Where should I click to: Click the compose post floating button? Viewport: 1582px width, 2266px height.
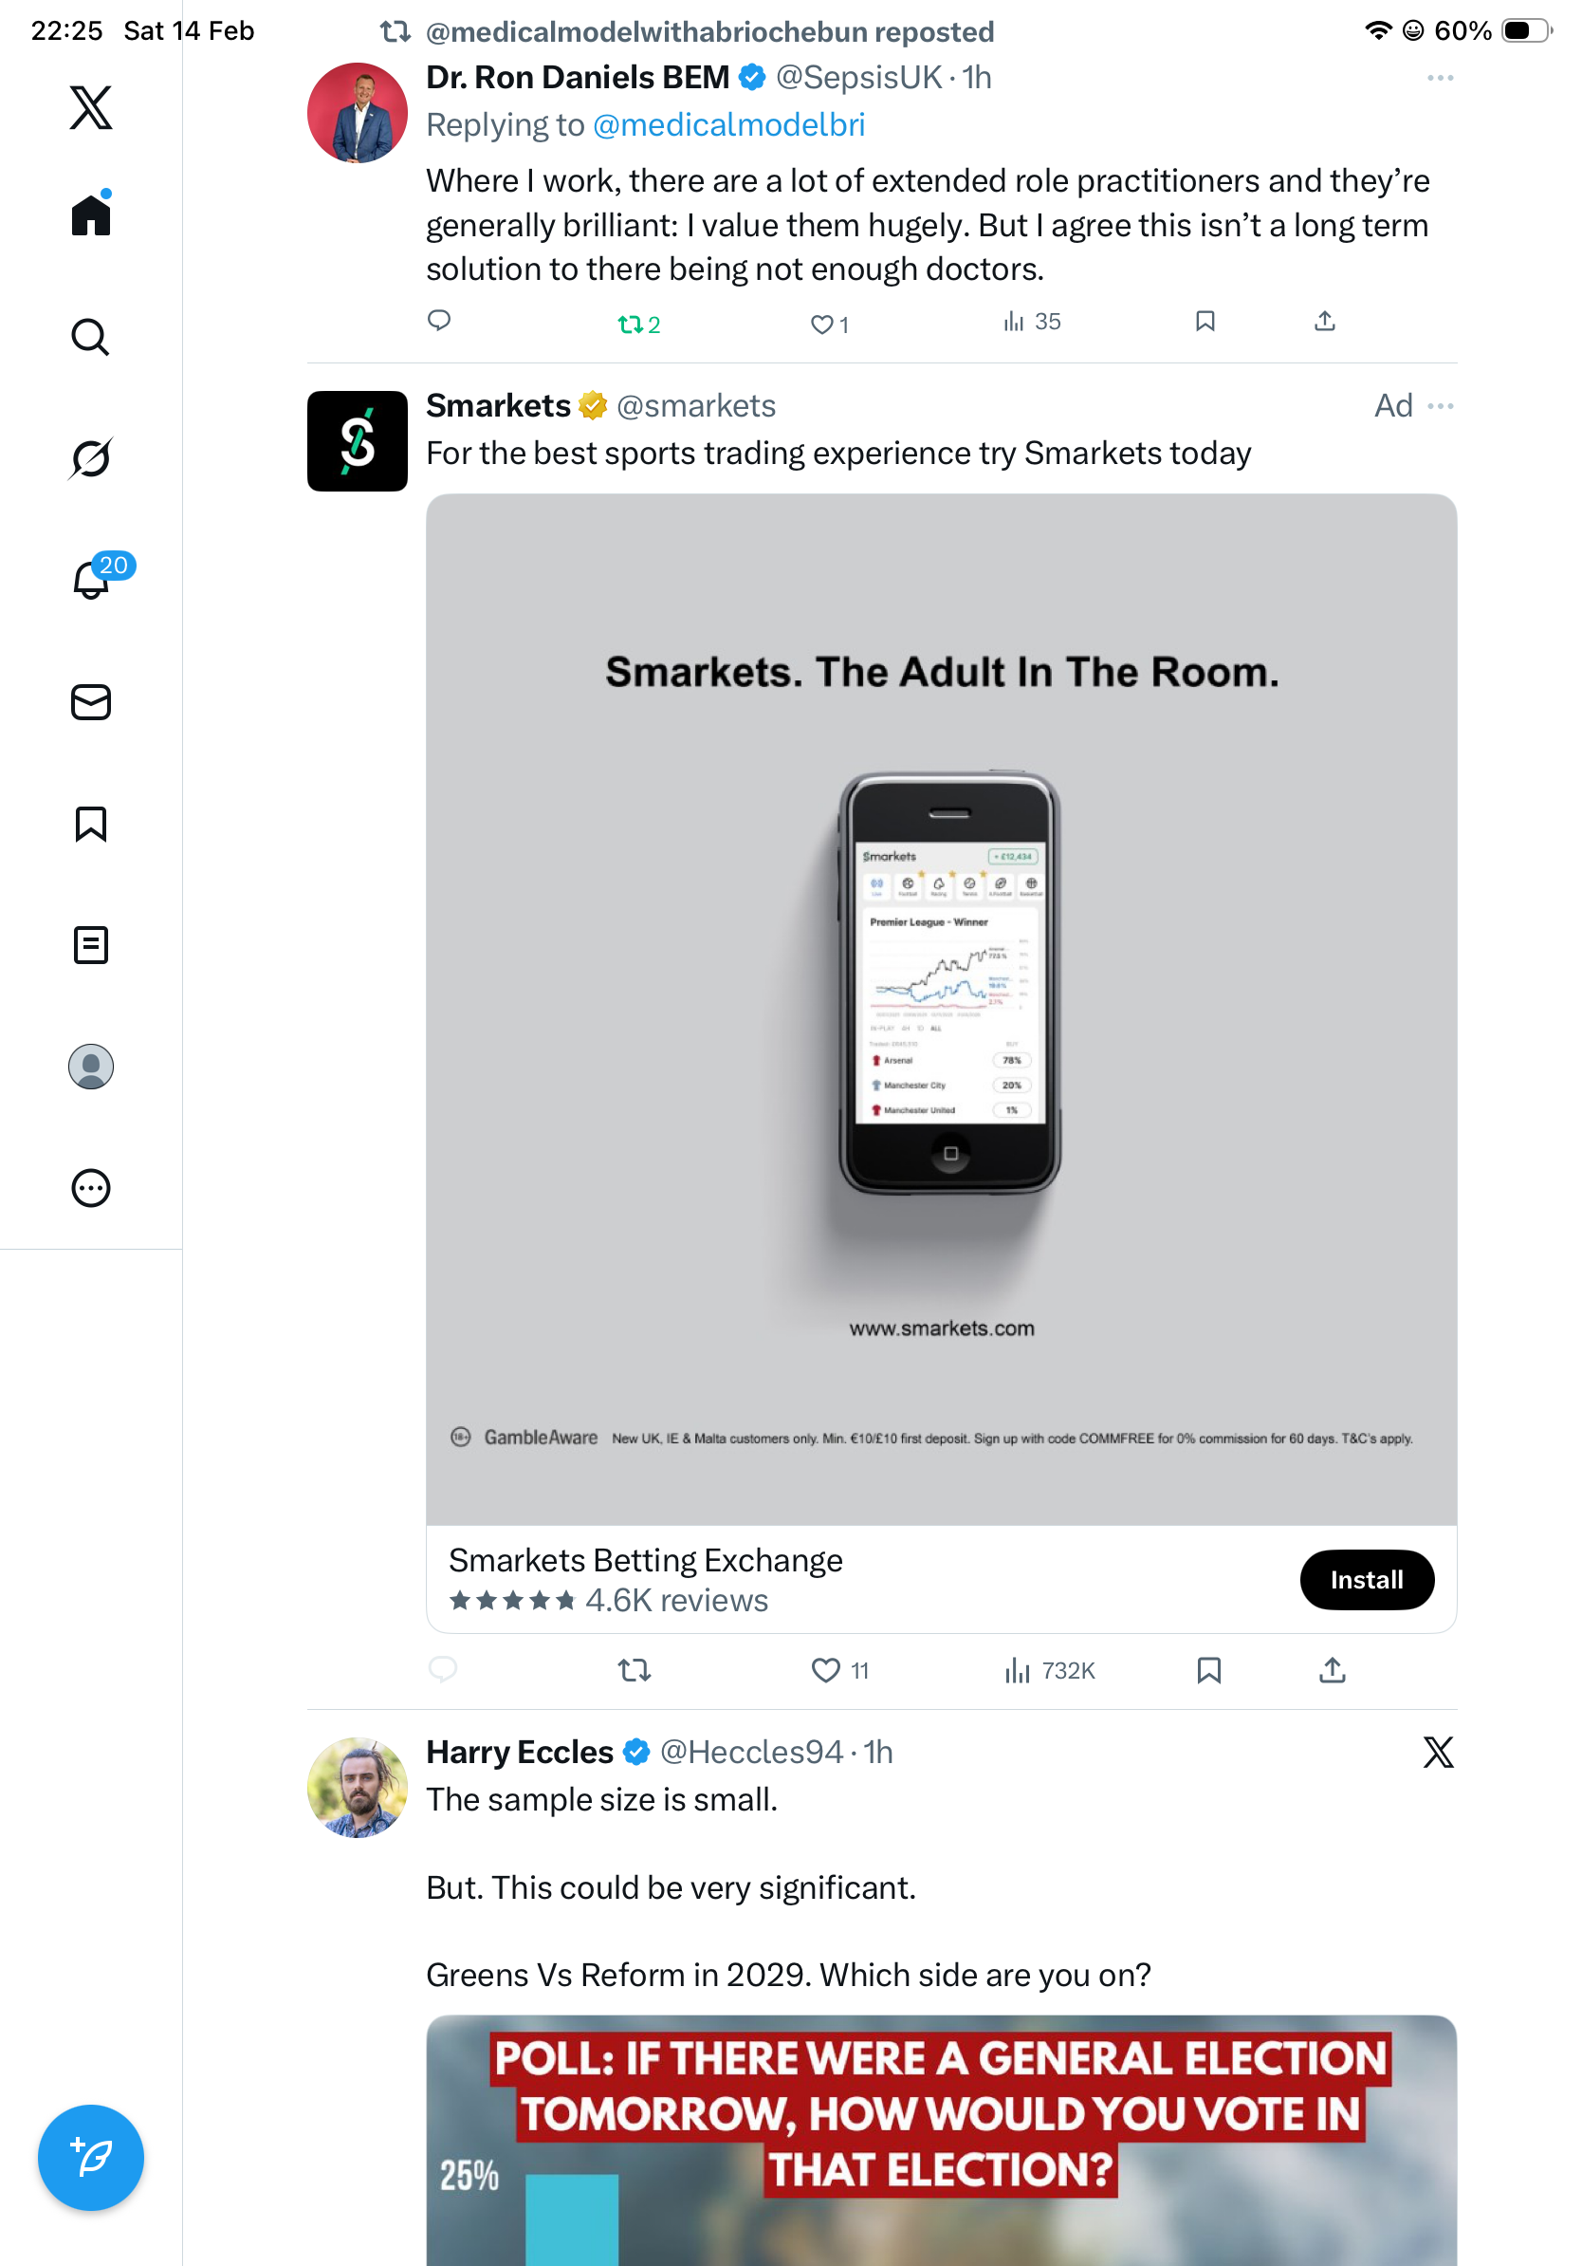pos(91,2157)
